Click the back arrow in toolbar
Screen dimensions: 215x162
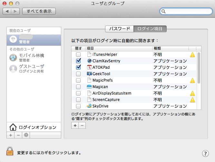click(7, 11)
